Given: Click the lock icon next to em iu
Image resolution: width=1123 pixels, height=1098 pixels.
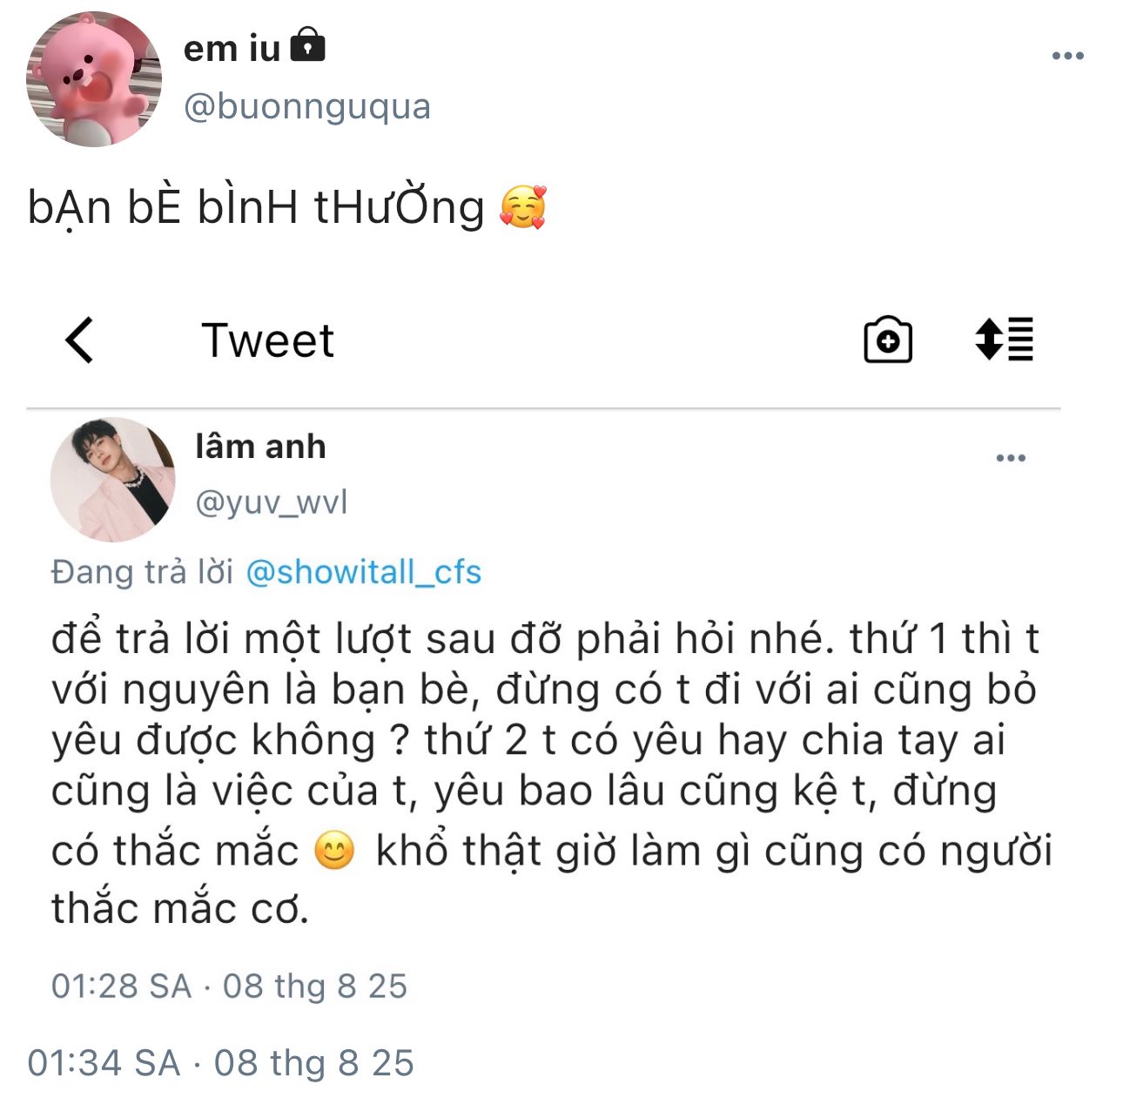Looking at the screenshot, I should point(306,44).
